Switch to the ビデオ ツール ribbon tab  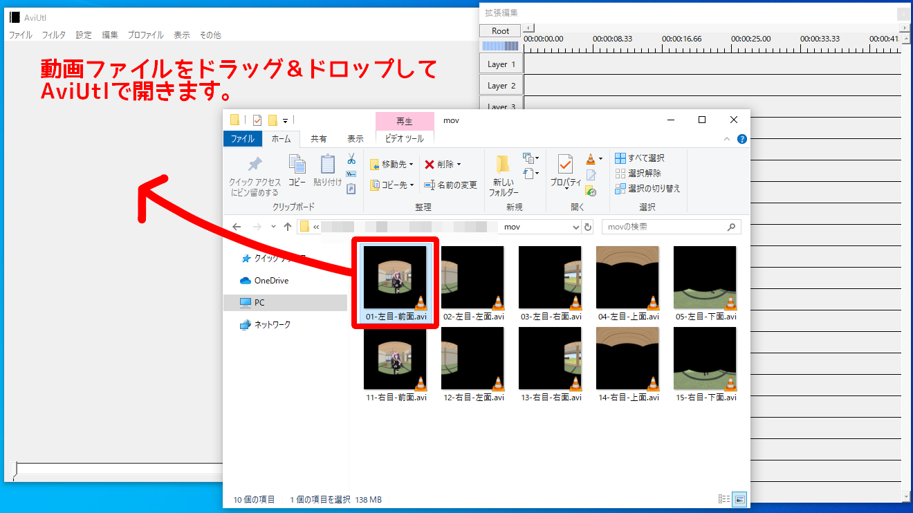pyautogui.click(x=405, y=139)
